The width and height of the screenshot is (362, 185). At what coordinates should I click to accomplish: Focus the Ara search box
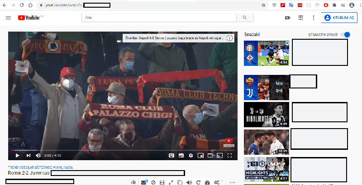159,18
